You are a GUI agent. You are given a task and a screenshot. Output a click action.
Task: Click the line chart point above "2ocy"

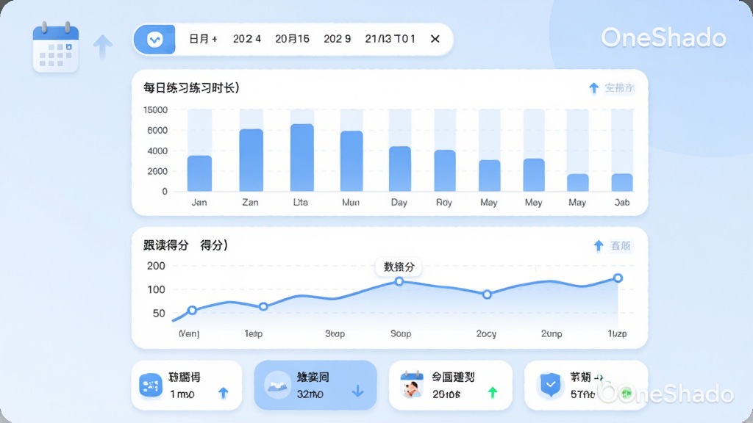click(487, 294)
